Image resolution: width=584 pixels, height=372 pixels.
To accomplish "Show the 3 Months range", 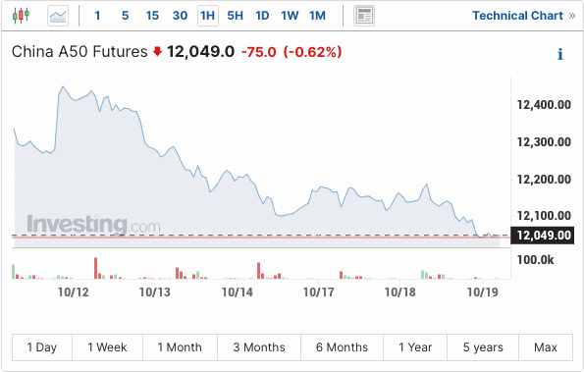I will 259,347.
